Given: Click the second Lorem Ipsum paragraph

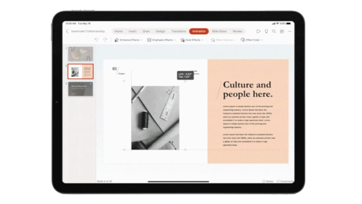Looking at the screenshot, I should (249, 139).
